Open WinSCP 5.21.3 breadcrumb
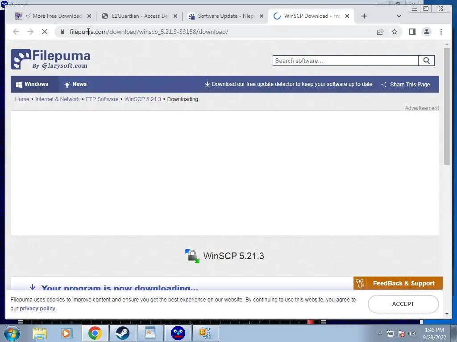The image size is (457, 342). [x=143, y=99]
